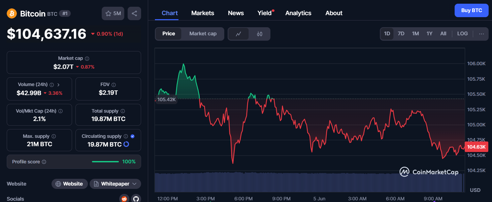Screen dimensions: 492x202
Task: Open the Chart tab
Action: [170, 13]
